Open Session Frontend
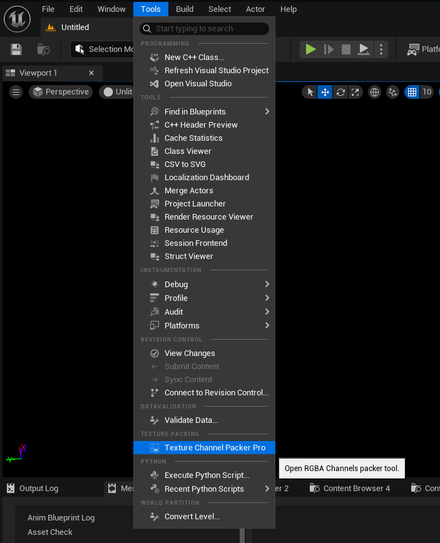This screenshot has height=543, width=440. tap(205, 243)
